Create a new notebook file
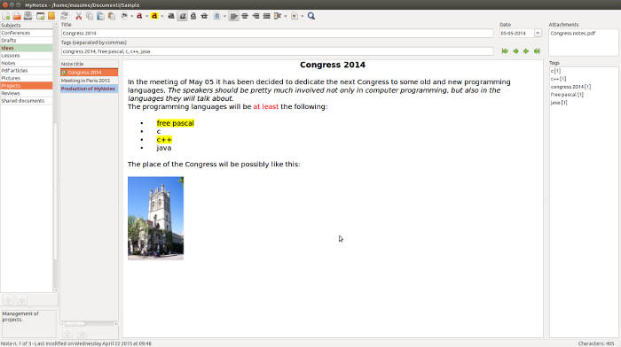Image resolution: width=621 pixels, height=347 pixels. click(x=6, y=16)
